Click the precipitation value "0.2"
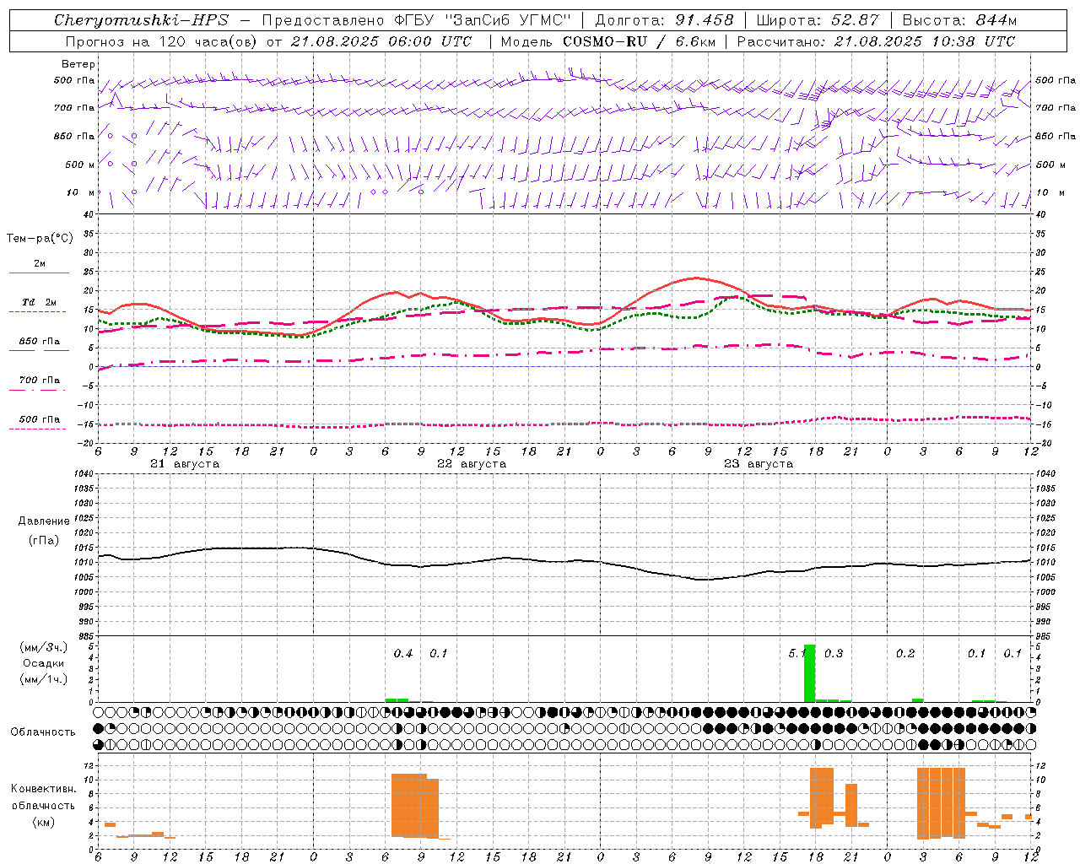 coord(905,654)
